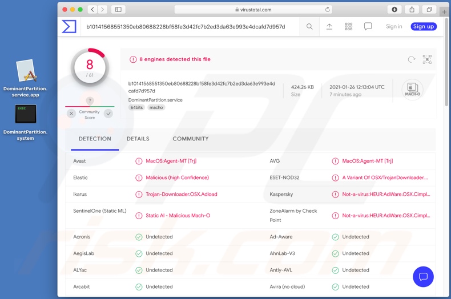The width and height of the screenshot is (451, 299).
Task: Click AVG MacOS:Agent-MT [Trj] result
Action: [x=367, y=161]
